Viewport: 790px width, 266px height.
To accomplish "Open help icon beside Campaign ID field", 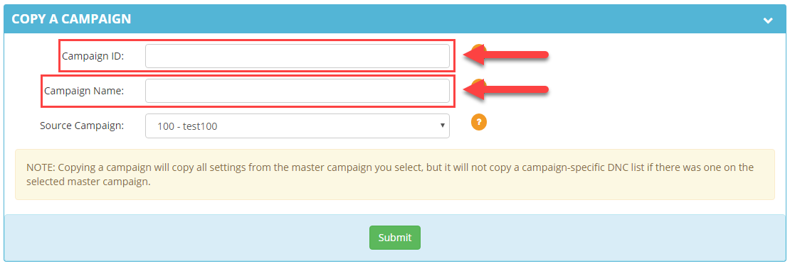I will [479, 49].
